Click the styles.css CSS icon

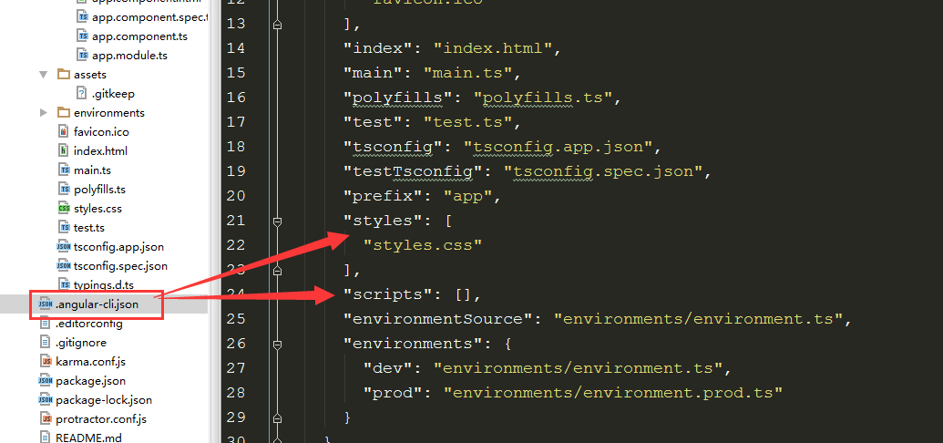click(x=64, y=209)
